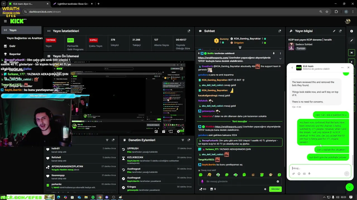
Task: Open emoji picker in chat message box
Action: coord(278,181)
